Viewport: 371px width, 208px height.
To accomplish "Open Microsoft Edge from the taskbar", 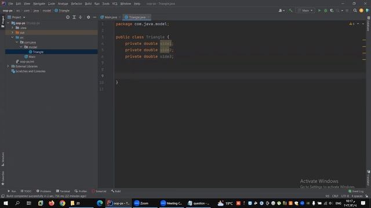I will pos(100,203).
